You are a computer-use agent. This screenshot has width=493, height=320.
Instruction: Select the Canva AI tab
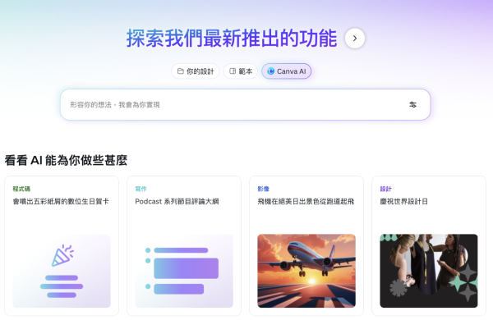coord(287,71)
